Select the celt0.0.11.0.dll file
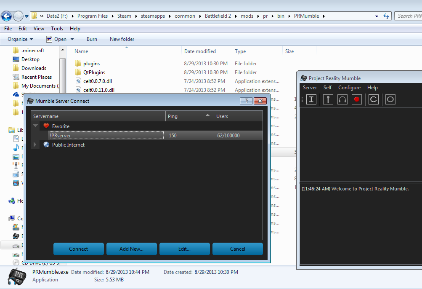The image size is (422, 289). coord(99,90)
